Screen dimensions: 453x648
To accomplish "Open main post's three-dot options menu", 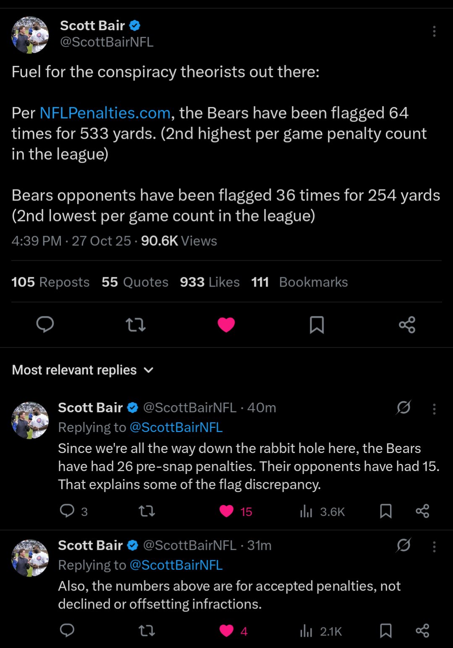I will (434, 32).
